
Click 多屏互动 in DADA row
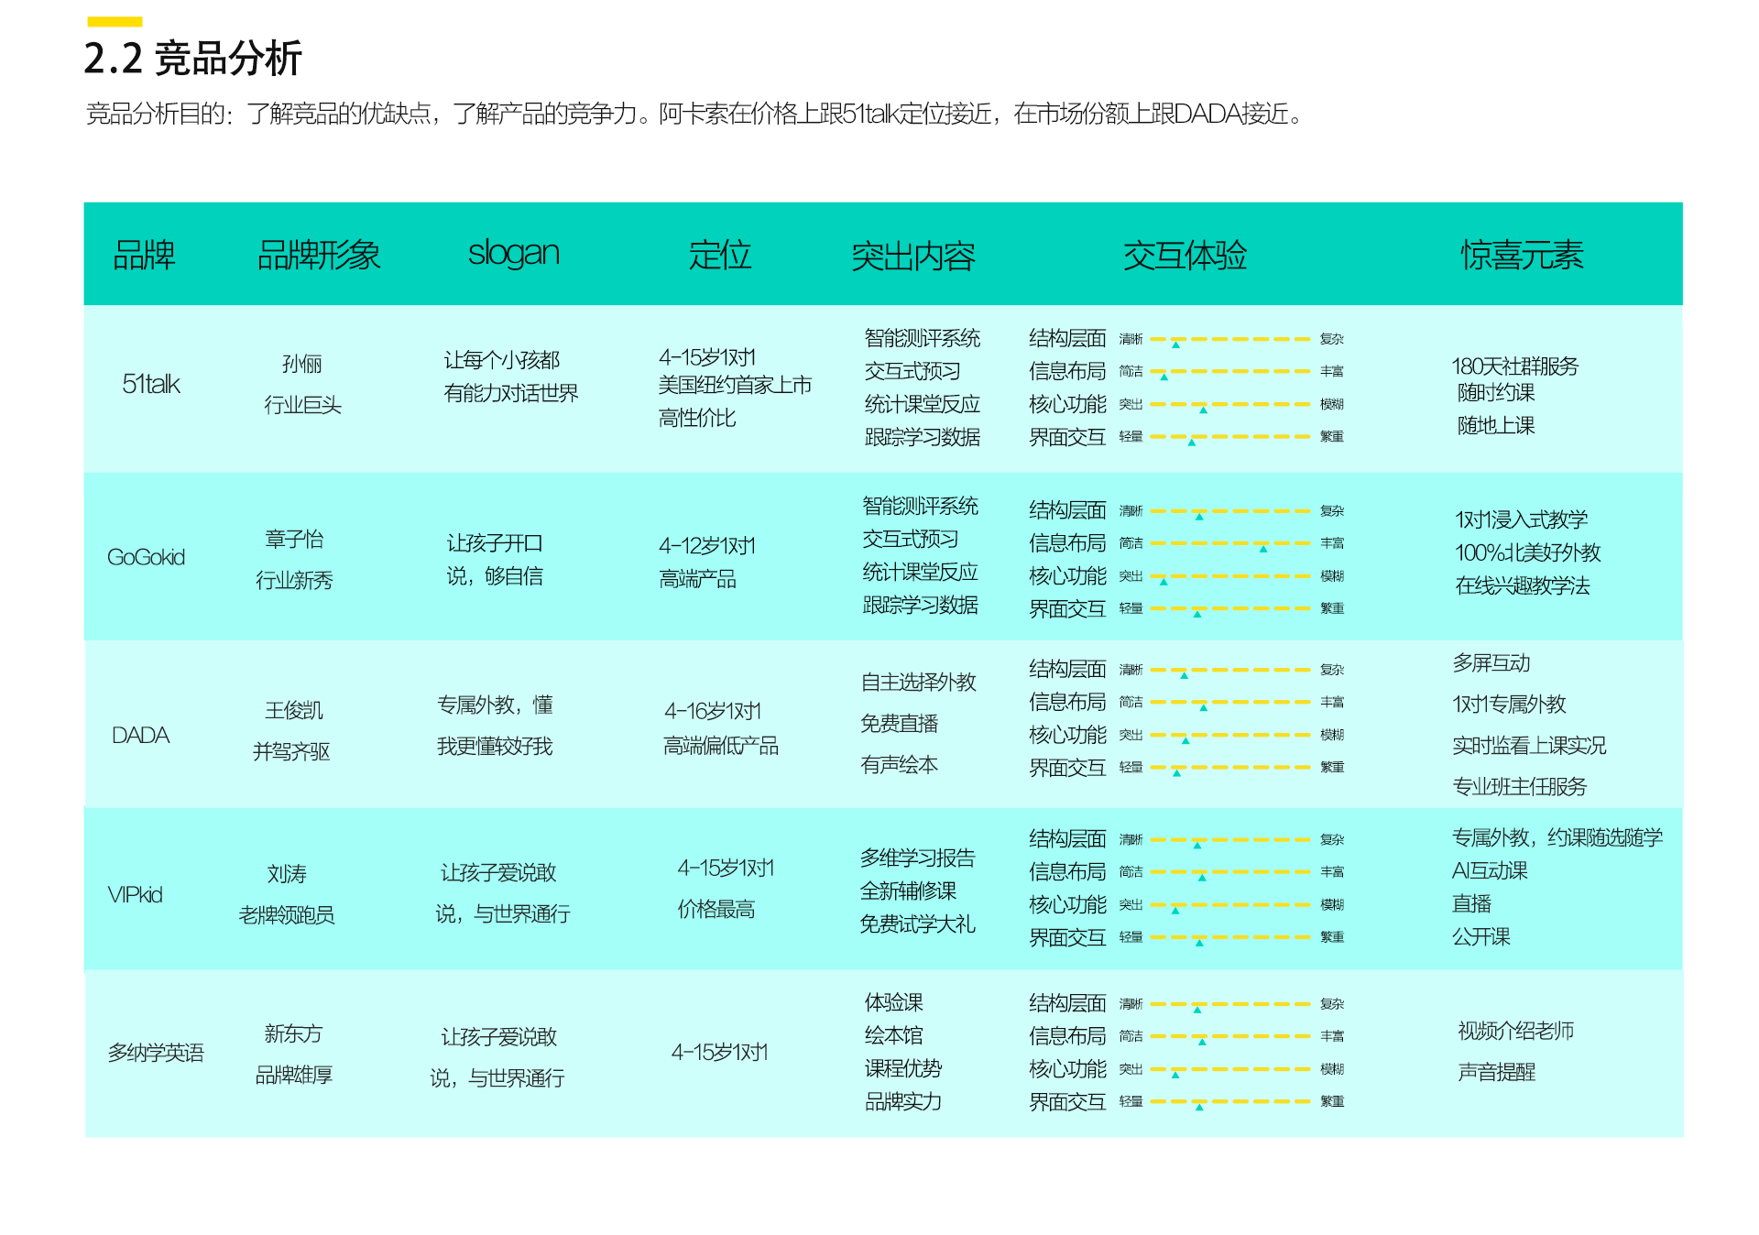[x=1491, y=662]
